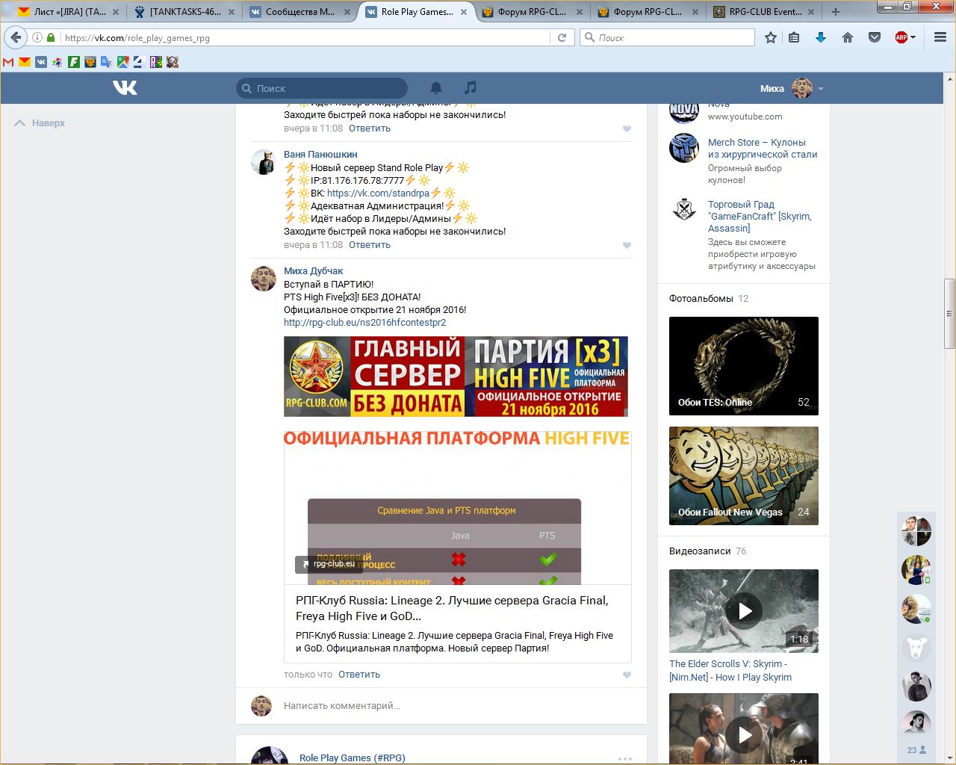This screenshot has height=765, width=956.
Task: Open the Торговый Град GameFanCraft link
Action: [760, 217]
